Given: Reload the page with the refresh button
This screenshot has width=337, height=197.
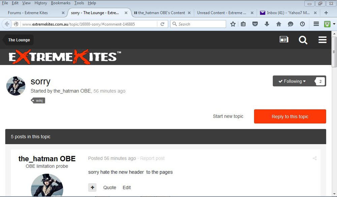Looking at the screenshot, I should (162, 24).
